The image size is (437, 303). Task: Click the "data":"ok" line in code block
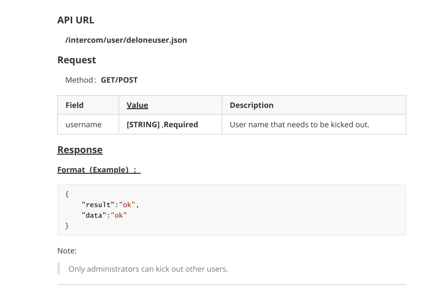pyautogui.click(x=104, y=215)
